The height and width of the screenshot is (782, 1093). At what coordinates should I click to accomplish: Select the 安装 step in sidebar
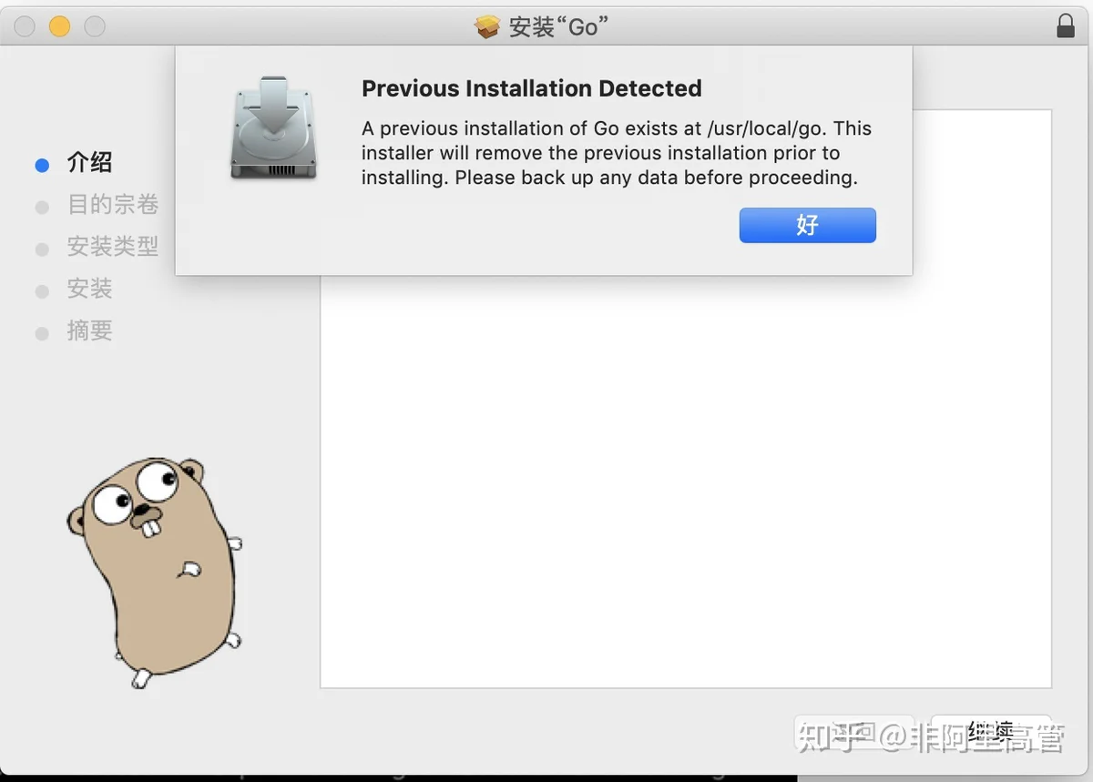click(89, 289)
